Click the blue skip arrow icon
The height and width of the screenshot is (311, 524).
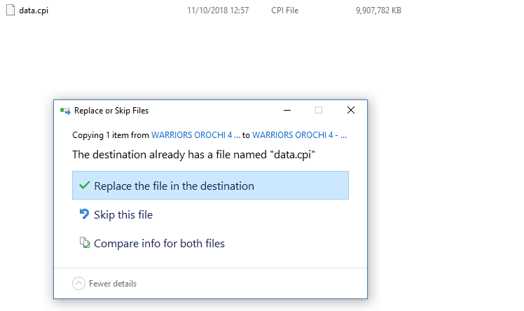(84, 214)
